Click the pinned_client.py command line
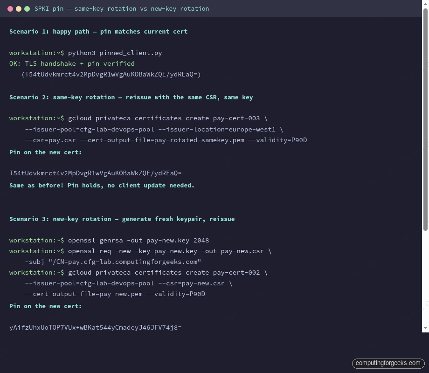 [85, 53]
